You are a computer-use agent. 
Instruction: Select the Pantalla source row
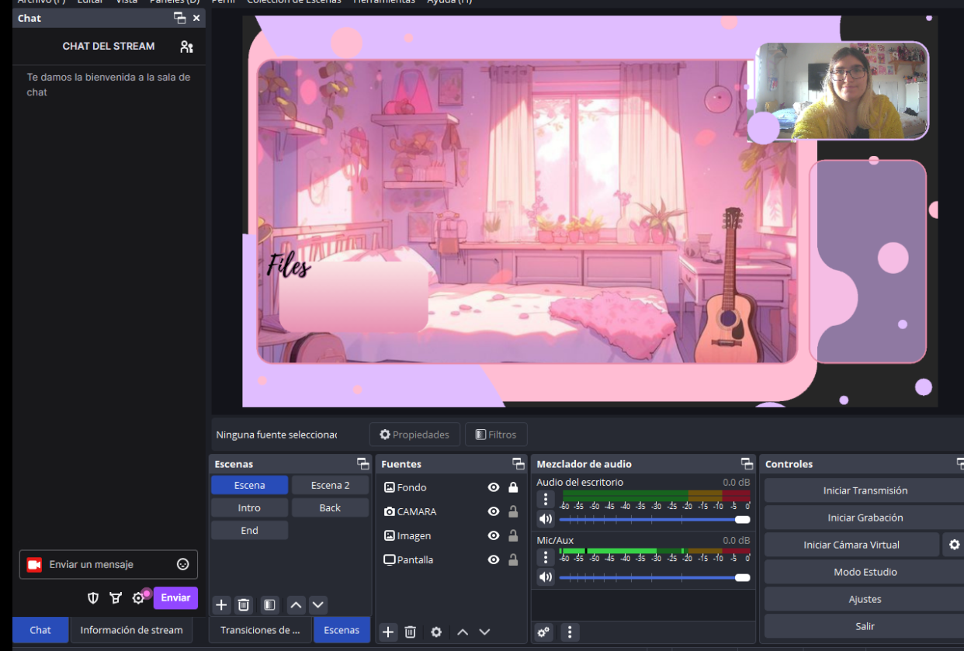click(451, 559)
